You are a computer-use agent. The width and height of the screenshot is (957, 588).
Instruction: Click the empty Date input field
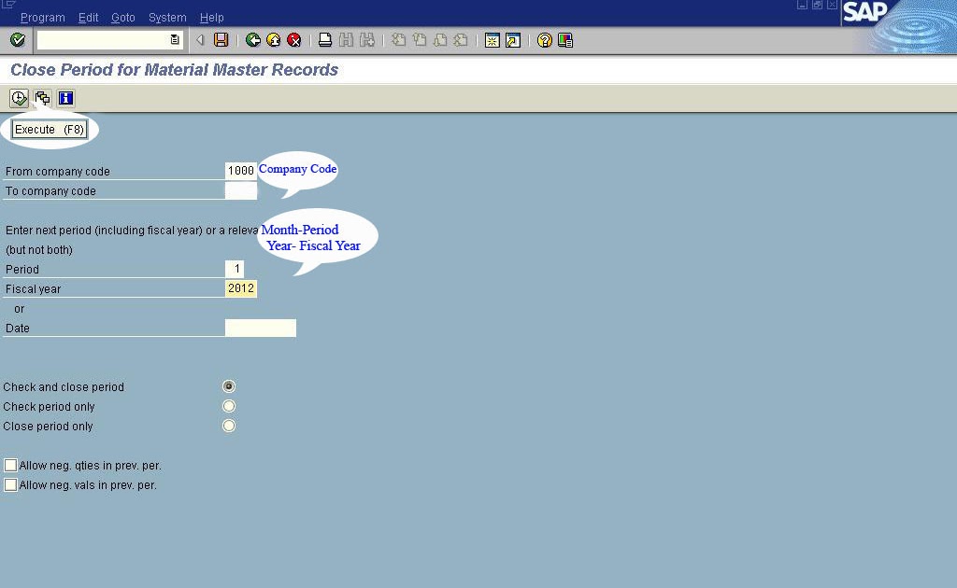[x=261, y=328]
